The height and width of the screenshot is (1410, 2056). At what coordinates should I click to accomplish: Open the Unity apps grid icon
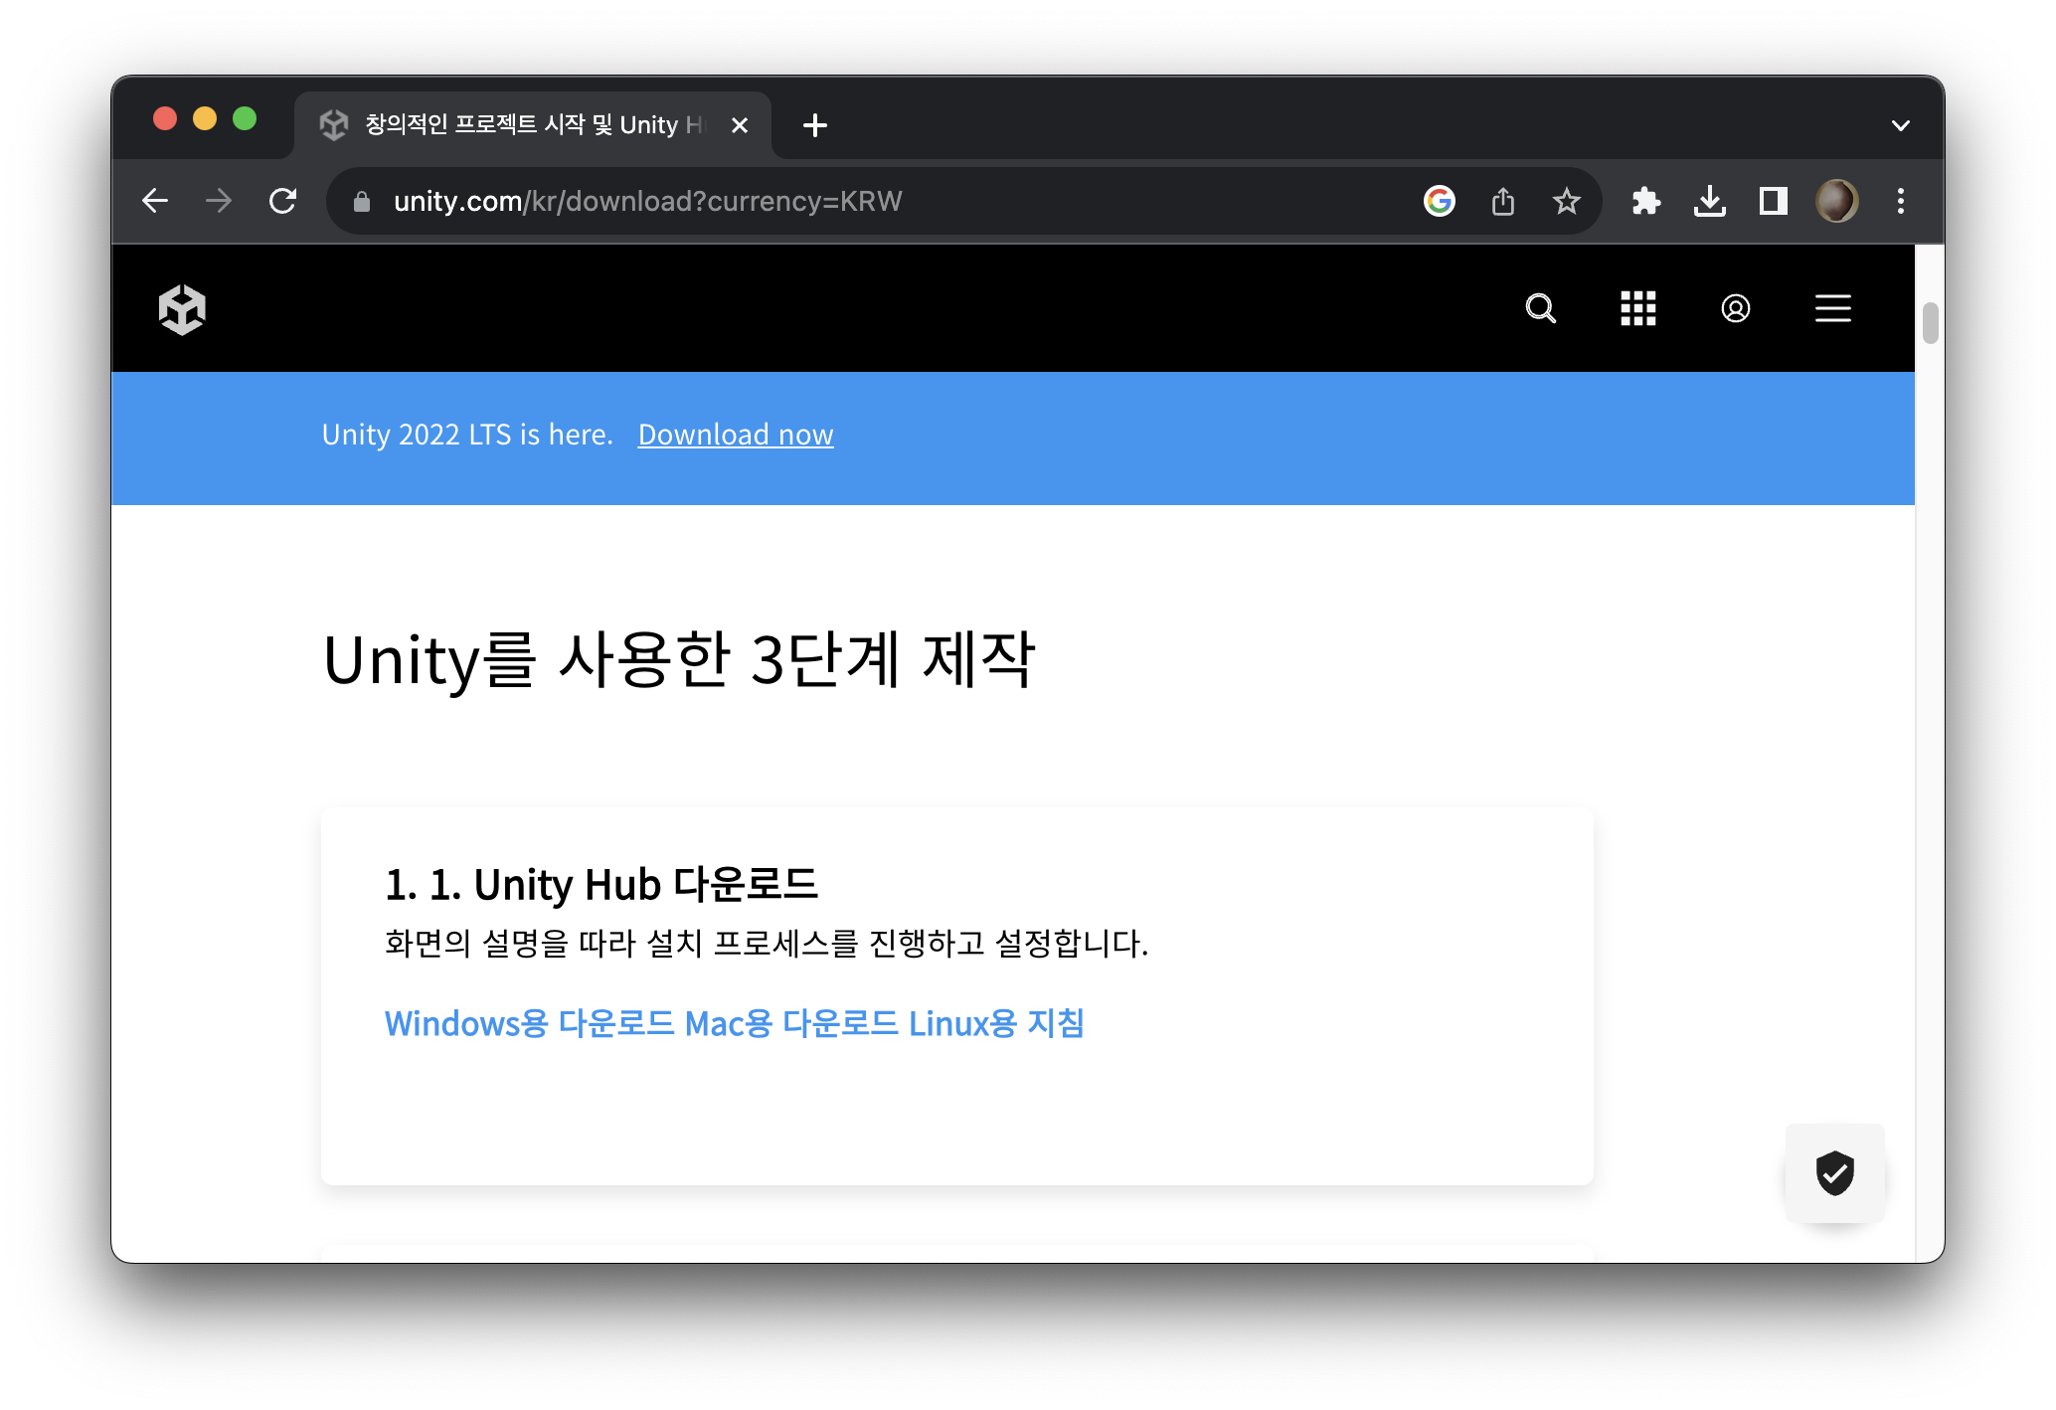1637,309
